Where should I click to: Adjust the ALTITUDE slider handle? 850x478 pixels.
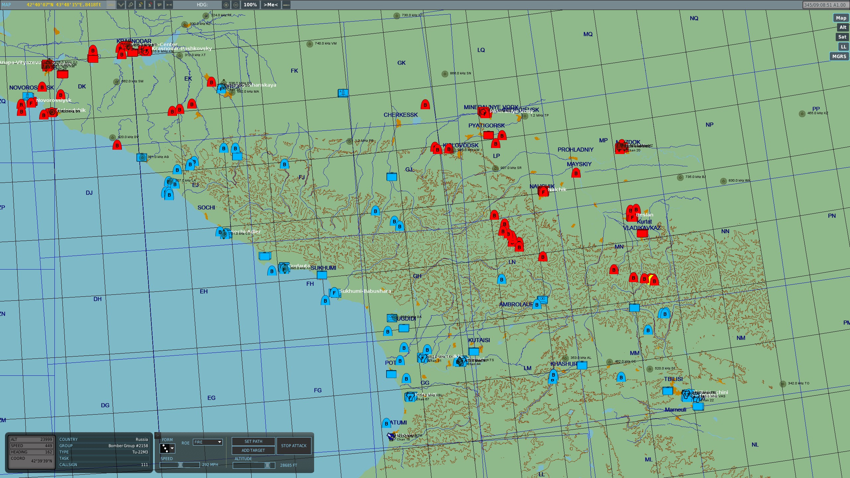[x=267, y=465]
